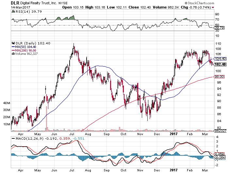Click the RSI legend area icon
The image size is (231, 173).
tap(13, 11)
